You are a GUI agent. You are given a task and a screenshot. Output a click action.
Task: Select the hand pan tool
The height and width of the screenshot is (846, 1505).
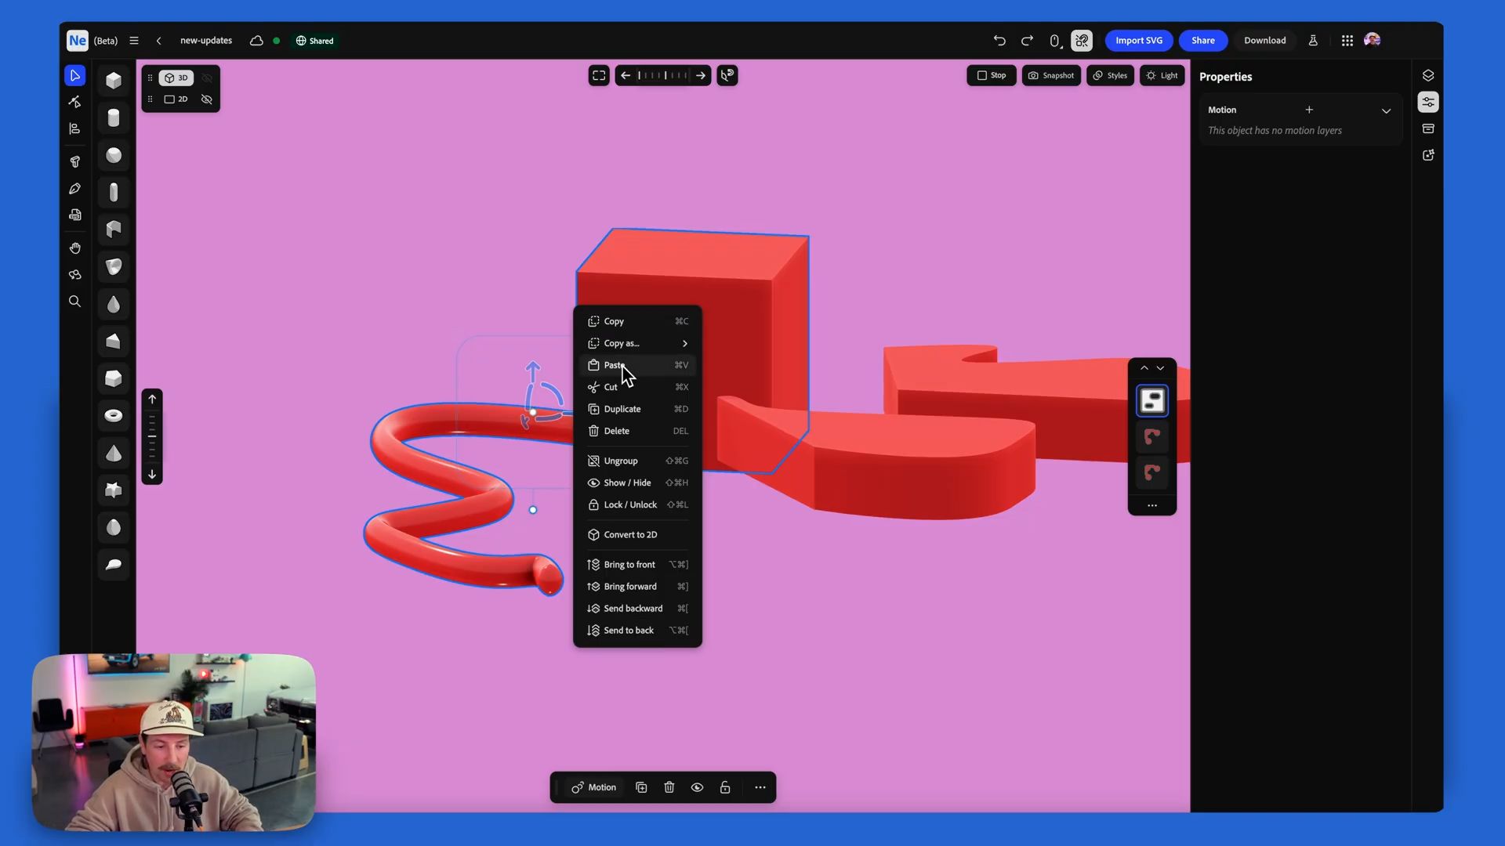pos(75,248)
